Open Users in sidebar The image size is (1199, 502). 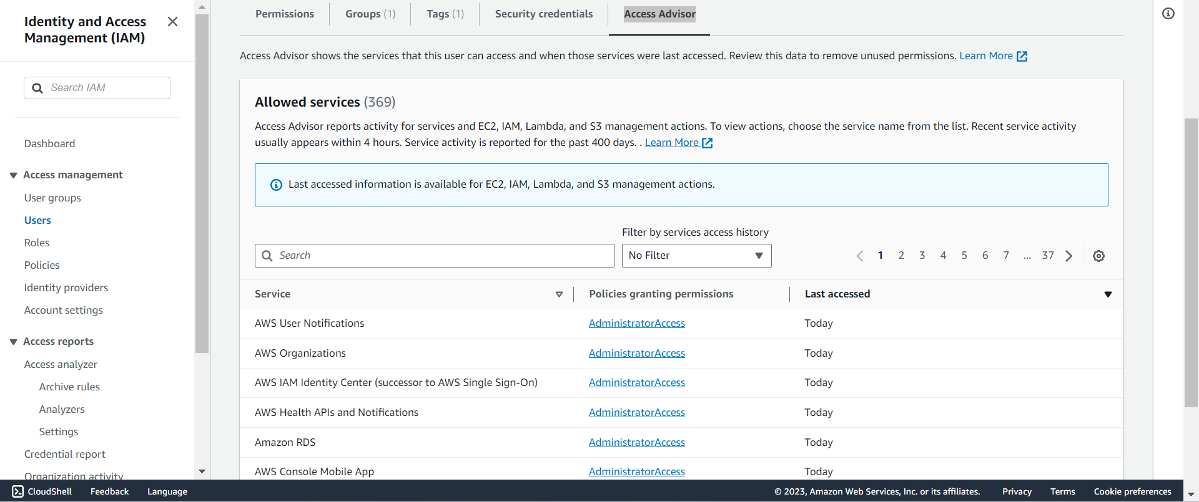coord(37,220)
